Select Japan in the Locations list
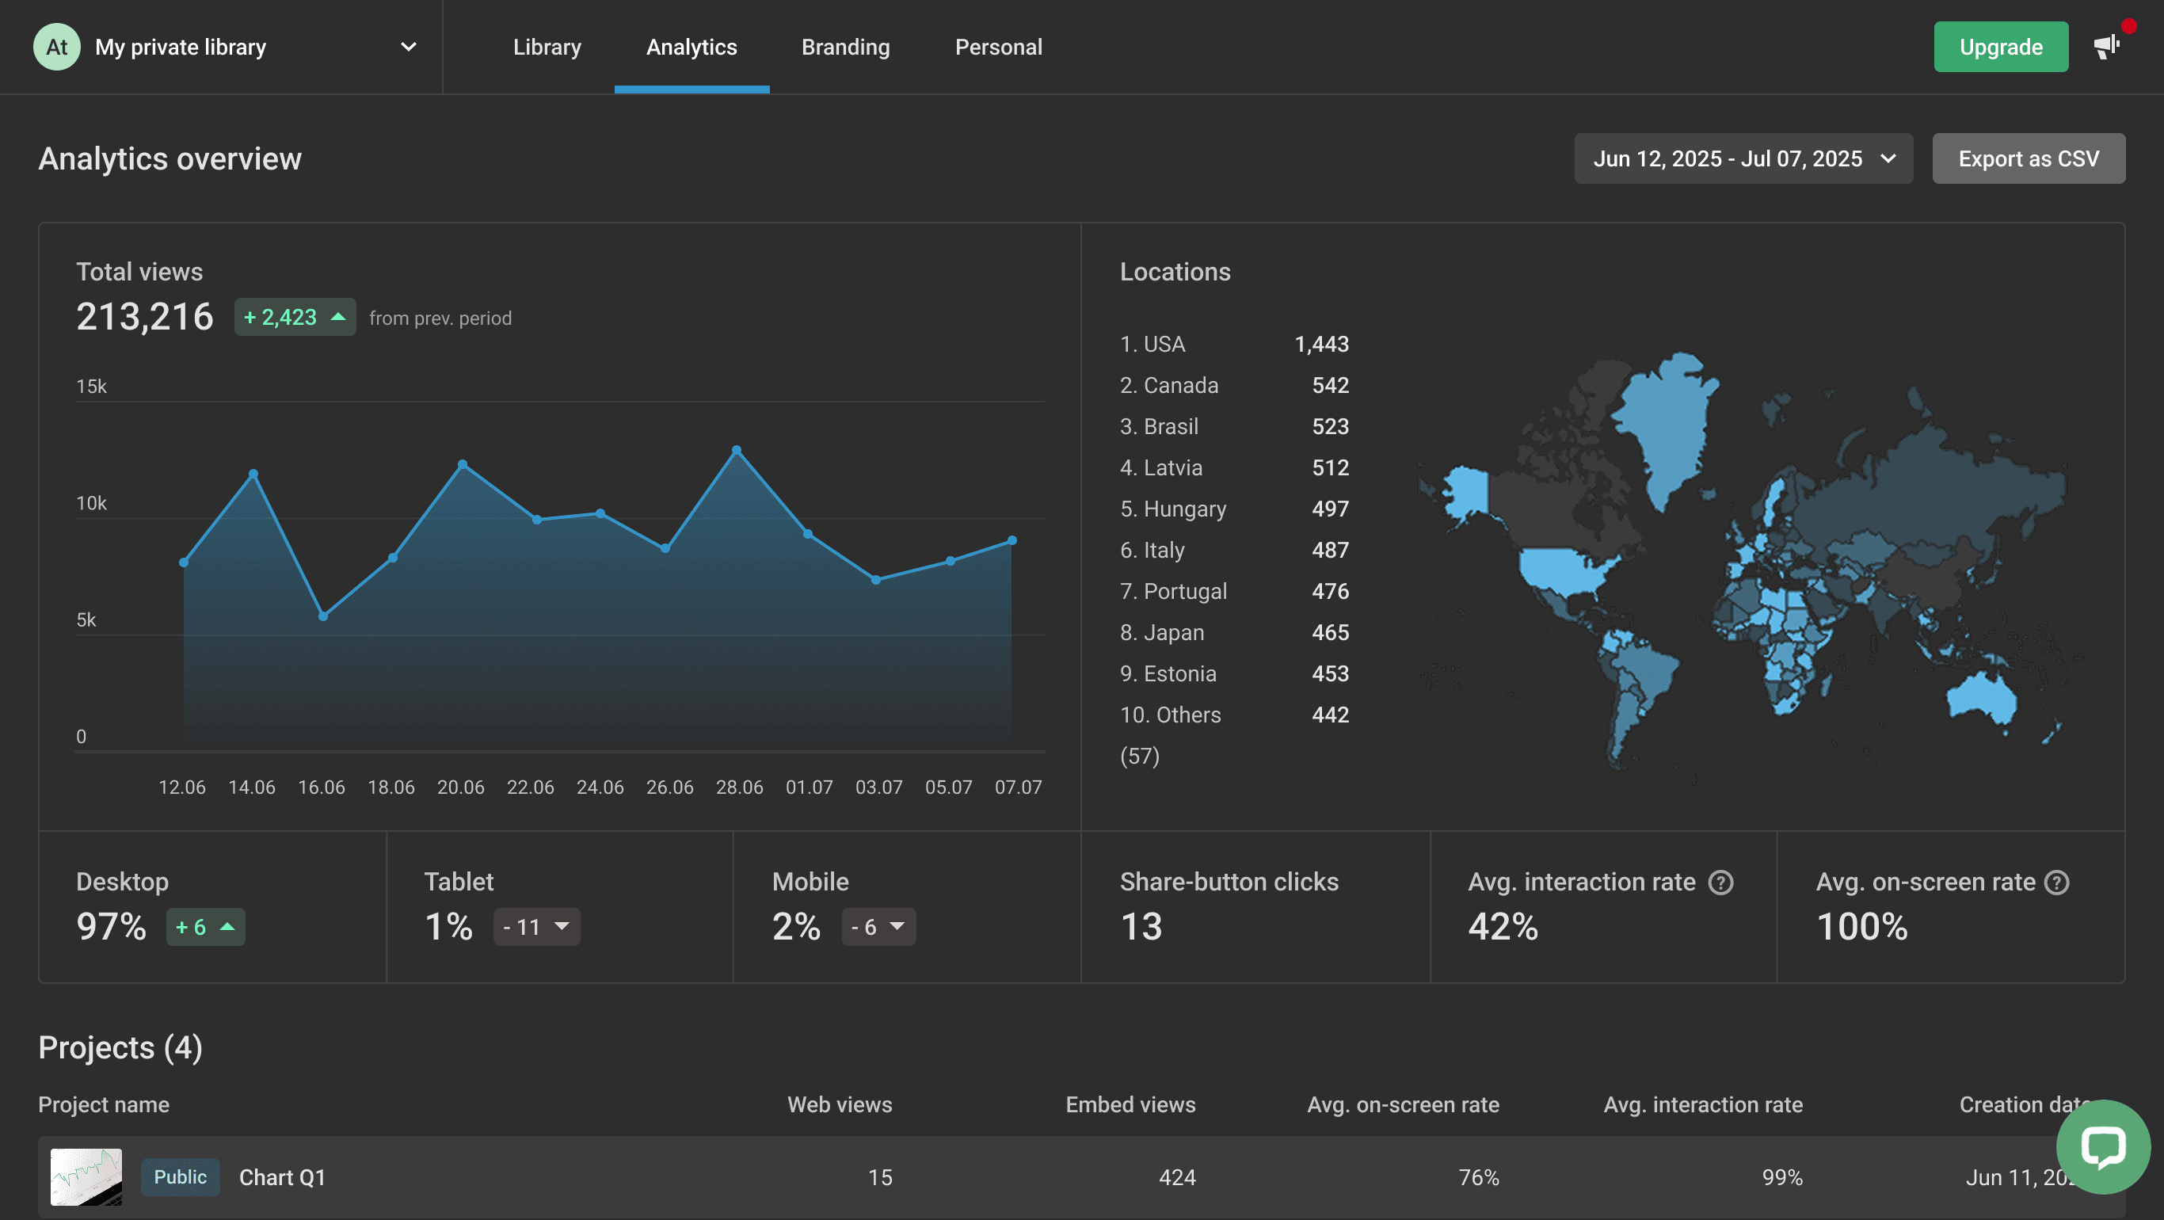The image size is (2164, 1220). click(1234, 633)
